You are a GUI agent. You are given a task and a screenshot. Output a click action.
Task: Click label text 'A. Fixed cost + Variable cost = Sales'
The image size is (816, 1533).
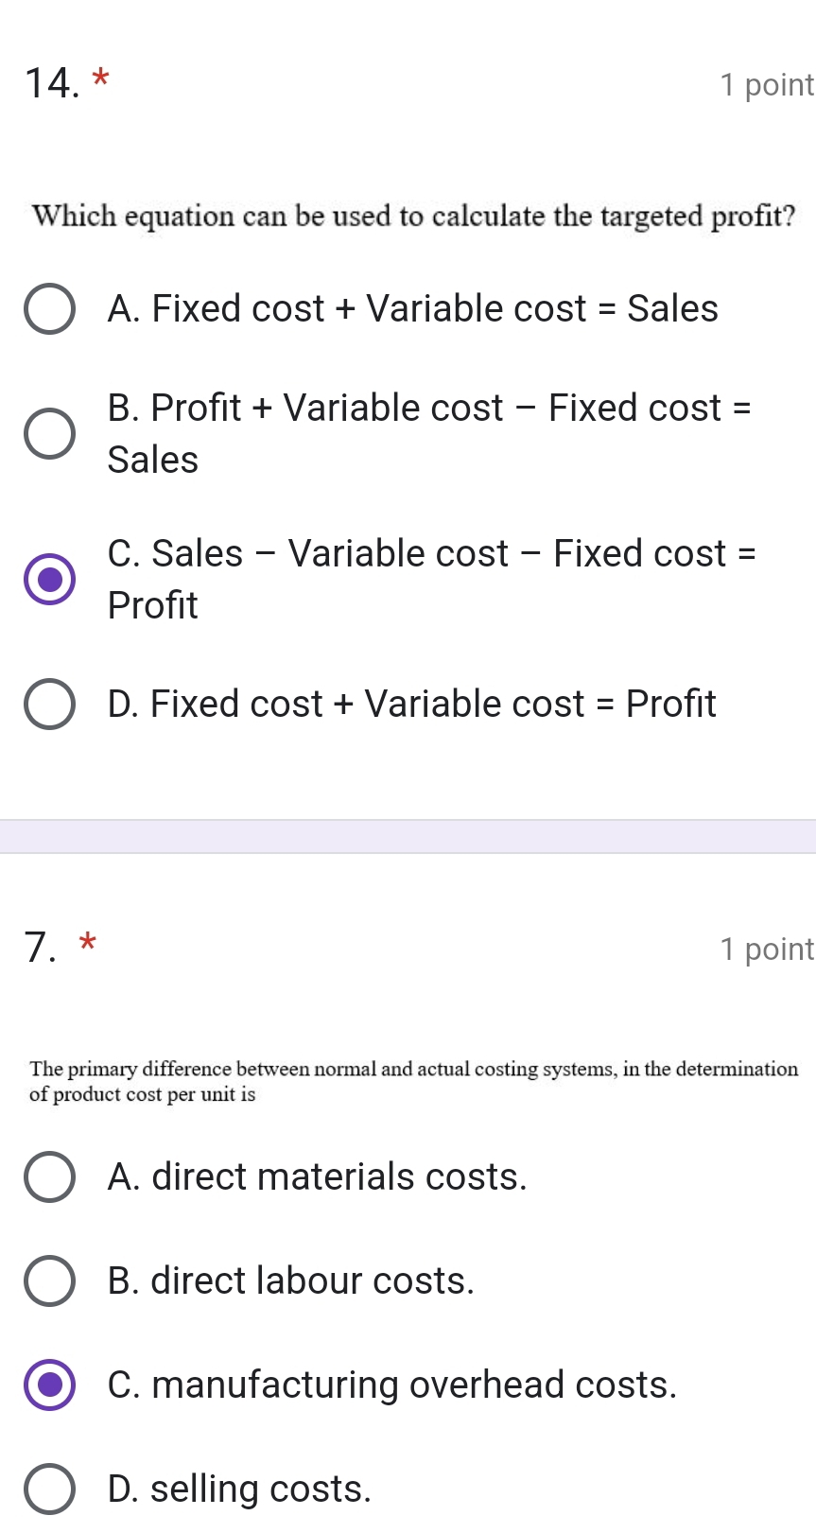coord(412,308)
